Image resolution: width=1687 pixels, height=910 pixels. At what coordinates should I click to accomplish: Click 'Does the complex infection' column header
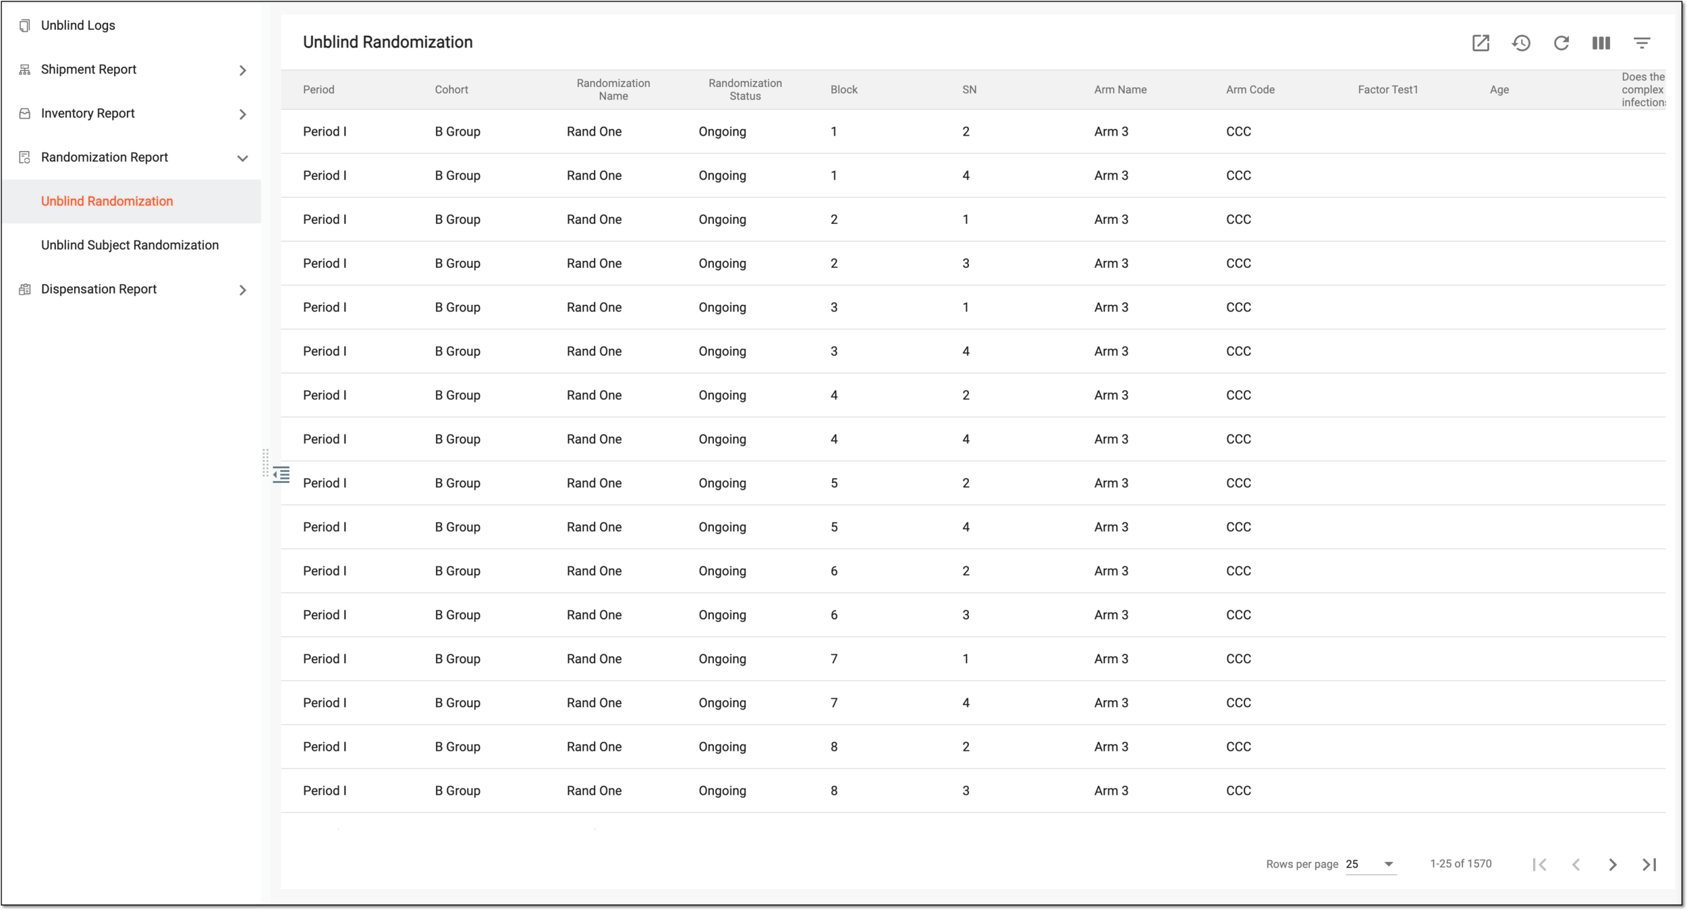click(x=1643, y=90)
